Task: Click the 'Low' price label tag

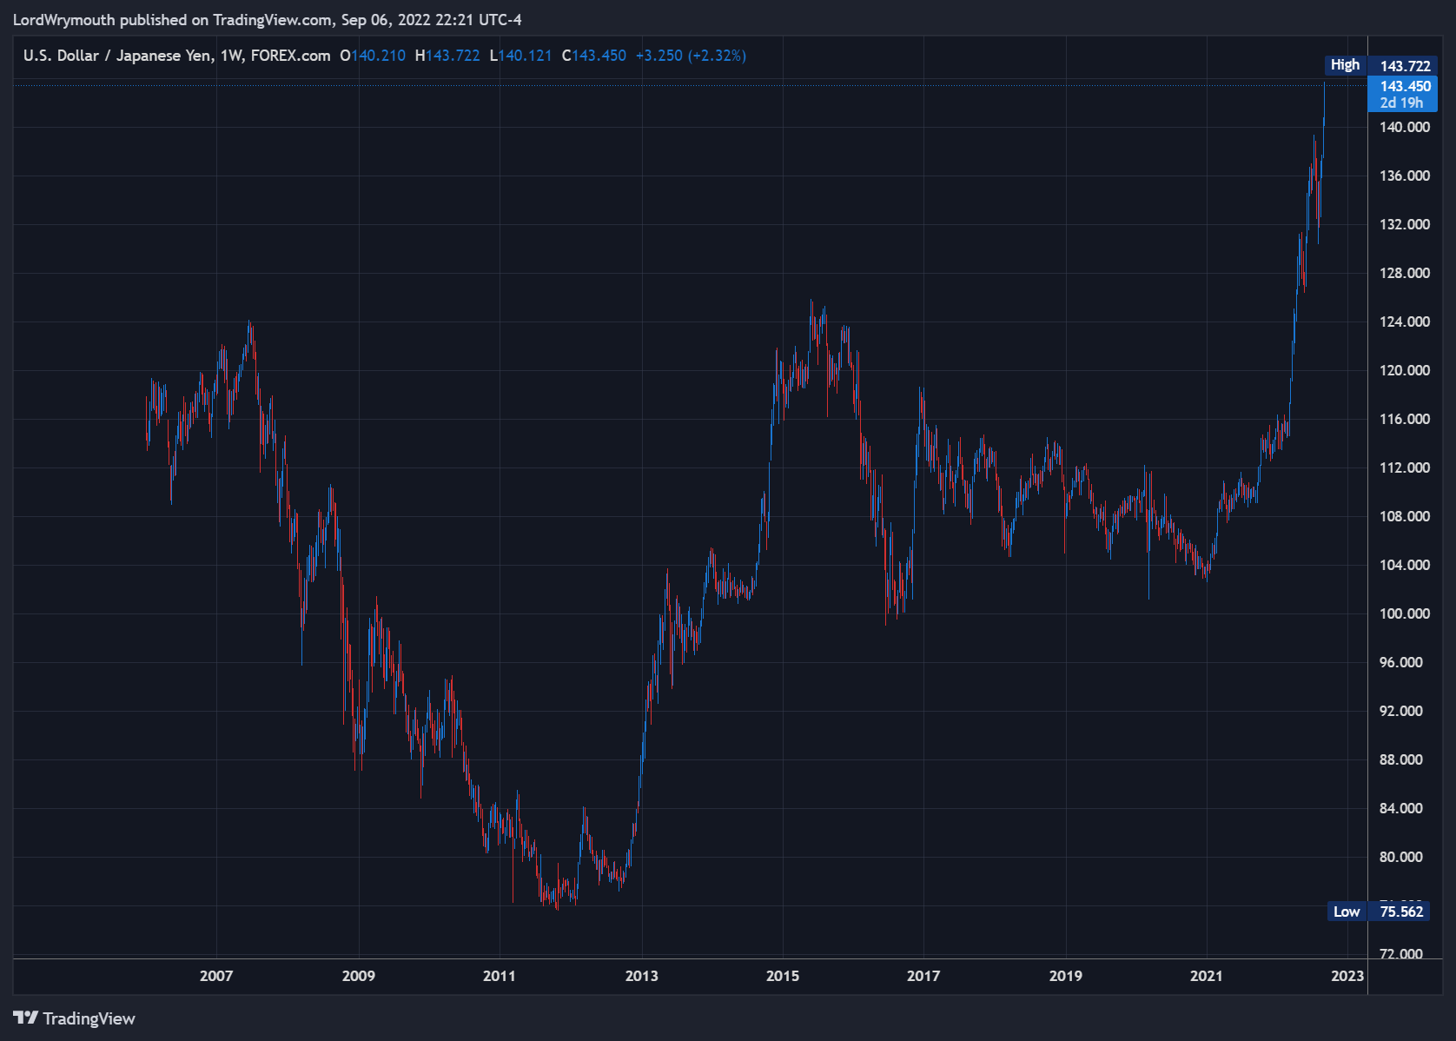Action: (x=1347, y=912)
